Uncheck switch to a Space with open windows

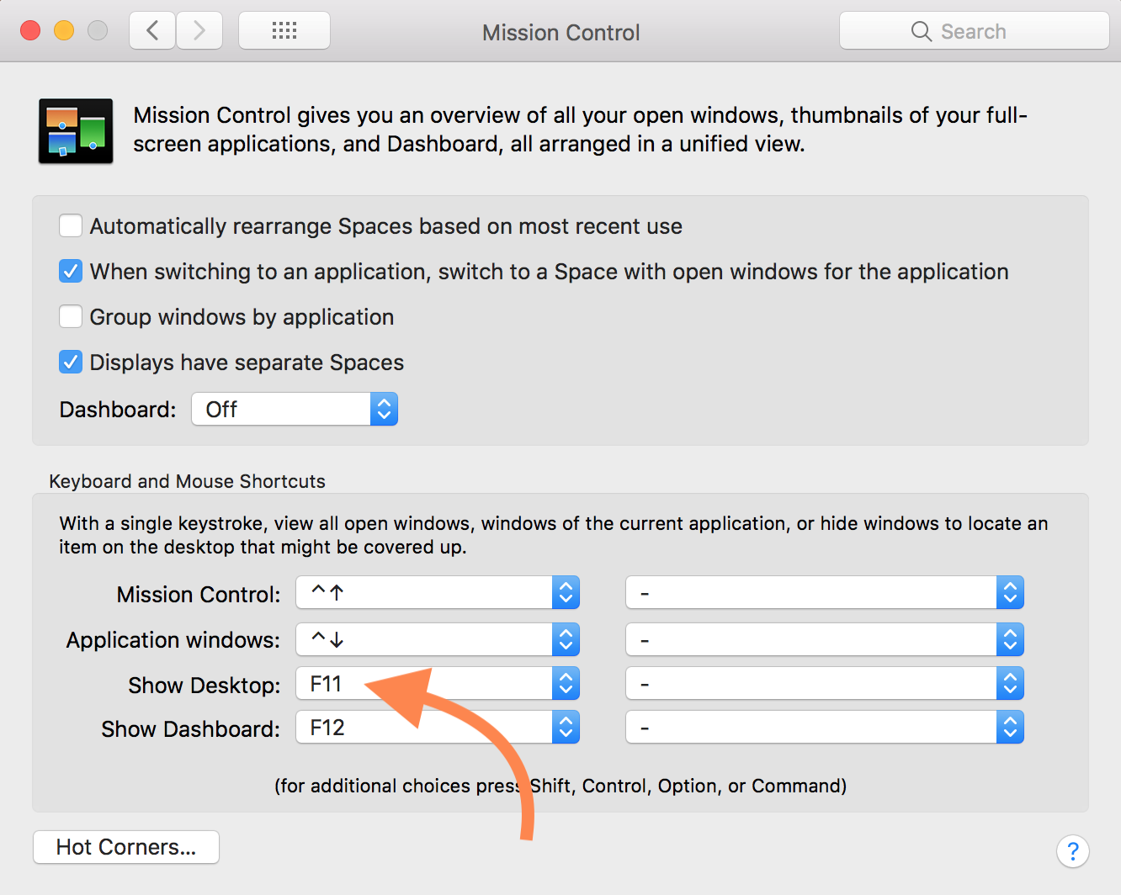pyautogui.click(x=71, y=271)
